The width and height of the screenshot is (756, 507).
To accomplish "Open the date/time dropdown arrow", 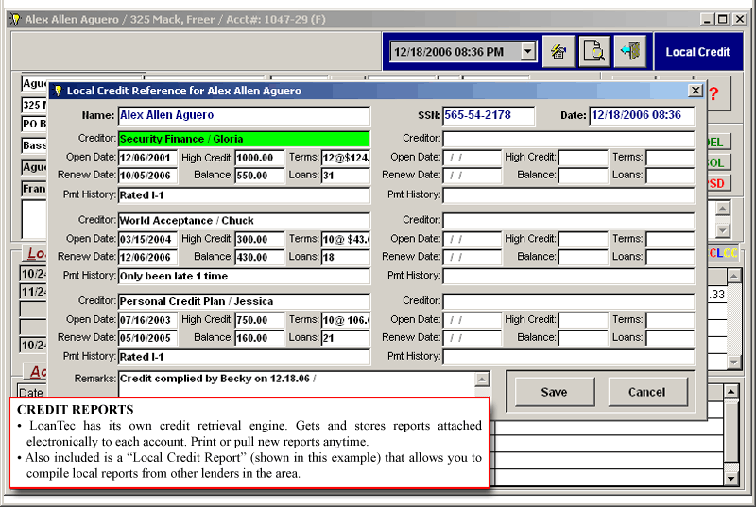I will point(528,51).
